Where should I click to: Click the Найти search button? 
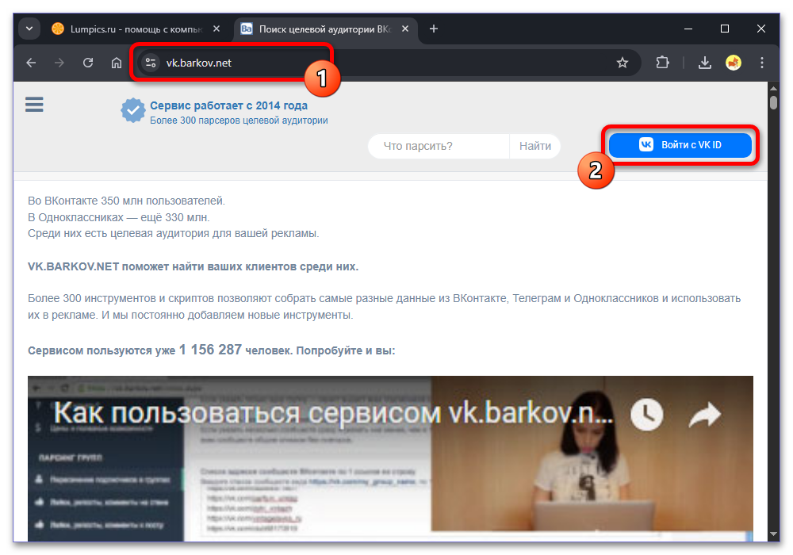[535, 146]
